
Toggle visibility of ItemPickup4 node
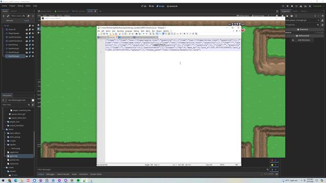click(x=33, y=56)
